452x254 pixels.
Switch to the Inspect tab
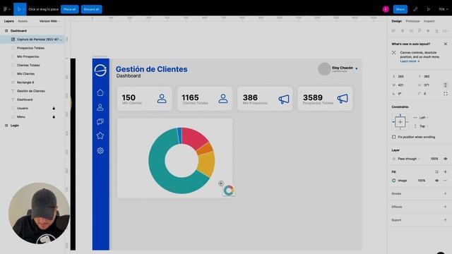tap(429, 21)
